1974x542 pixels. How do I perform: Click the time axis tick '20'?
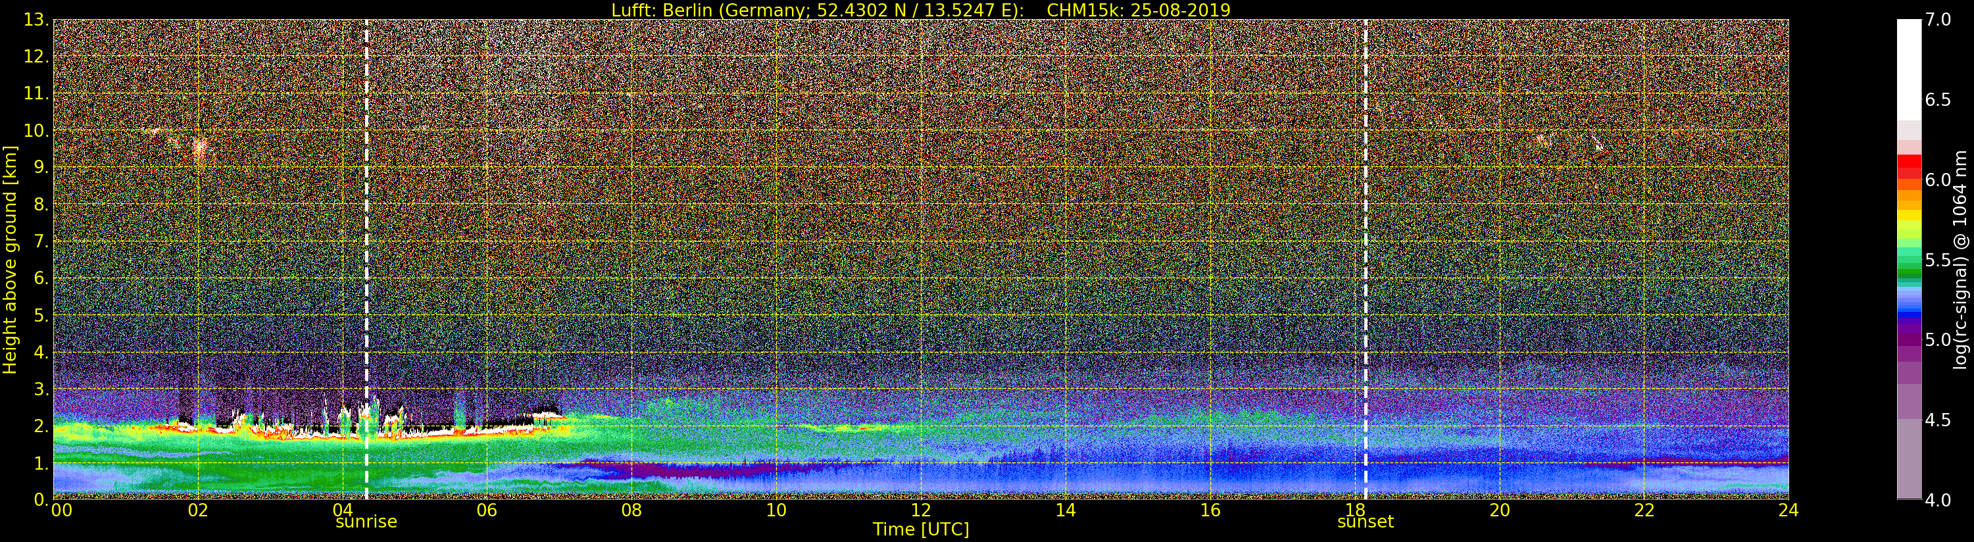pyautogui.click(x=1500, y=510)
